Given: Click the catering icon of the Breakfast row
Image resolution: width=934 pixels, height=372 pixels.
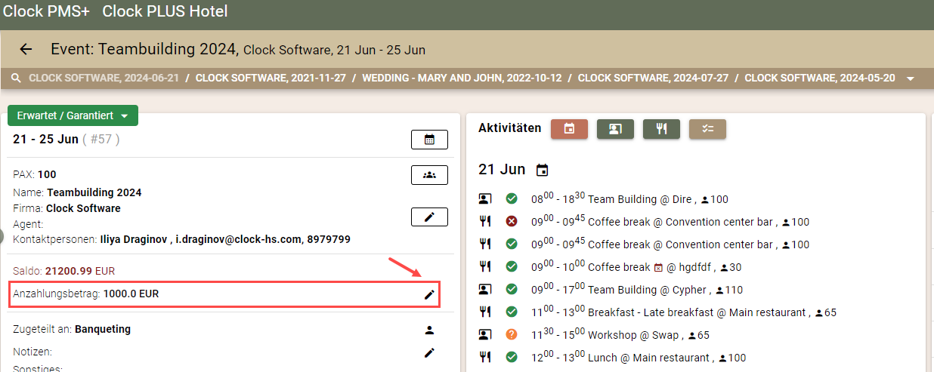Looking at the screenshot, I should point(485,312).
